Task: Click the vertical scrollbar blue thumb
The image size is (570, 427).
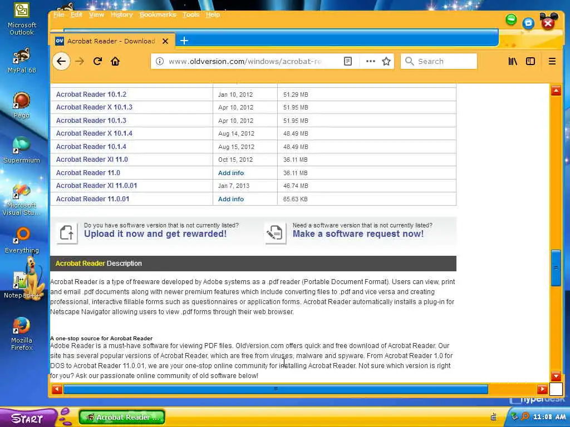Action: point(556,268)
